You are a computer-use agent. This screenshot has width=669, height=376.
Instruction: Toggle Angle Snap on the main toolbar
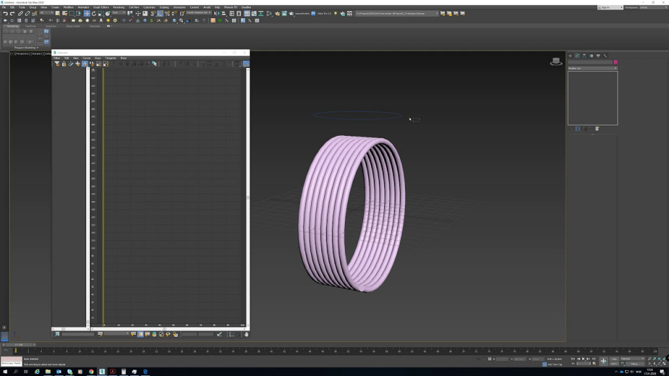pyautogui.click(x=159, y=15)
